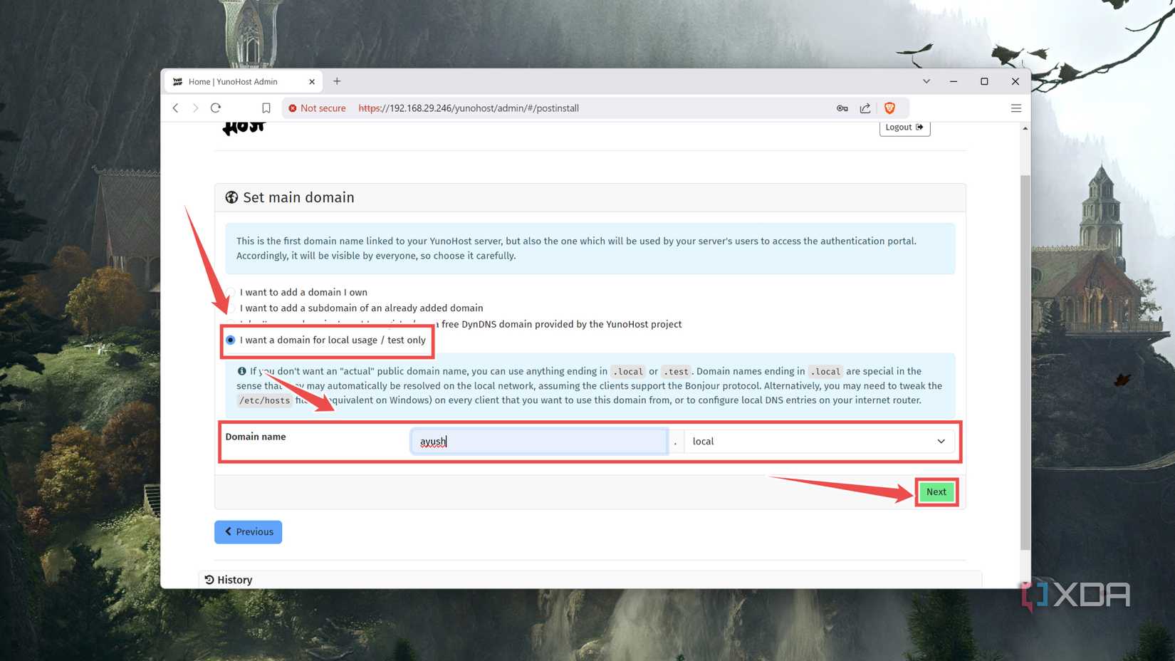
Task: Click the Domain name text field
Action: pyautogui.click(x=539, y=442)
